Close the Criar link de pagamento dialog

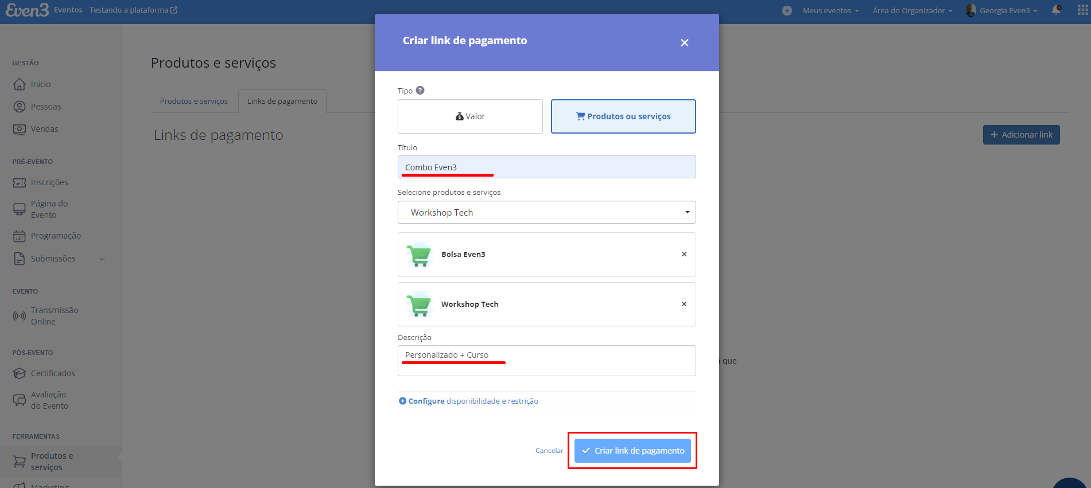684,43
